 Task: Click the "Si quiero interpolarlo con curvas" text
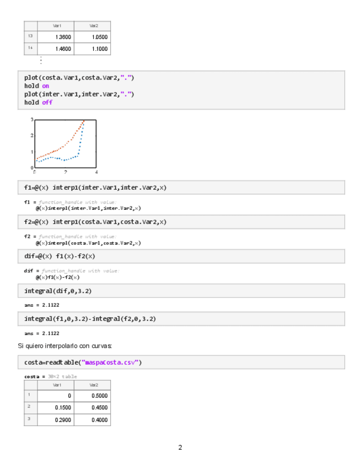(65, 346)
